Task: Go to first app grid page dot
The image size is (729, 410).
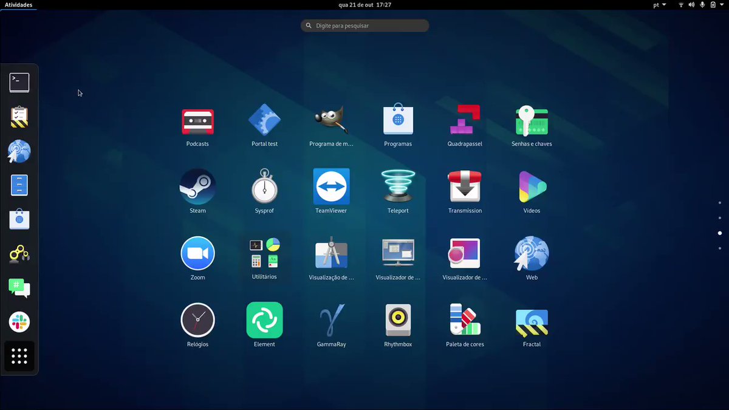Action: 720,203
